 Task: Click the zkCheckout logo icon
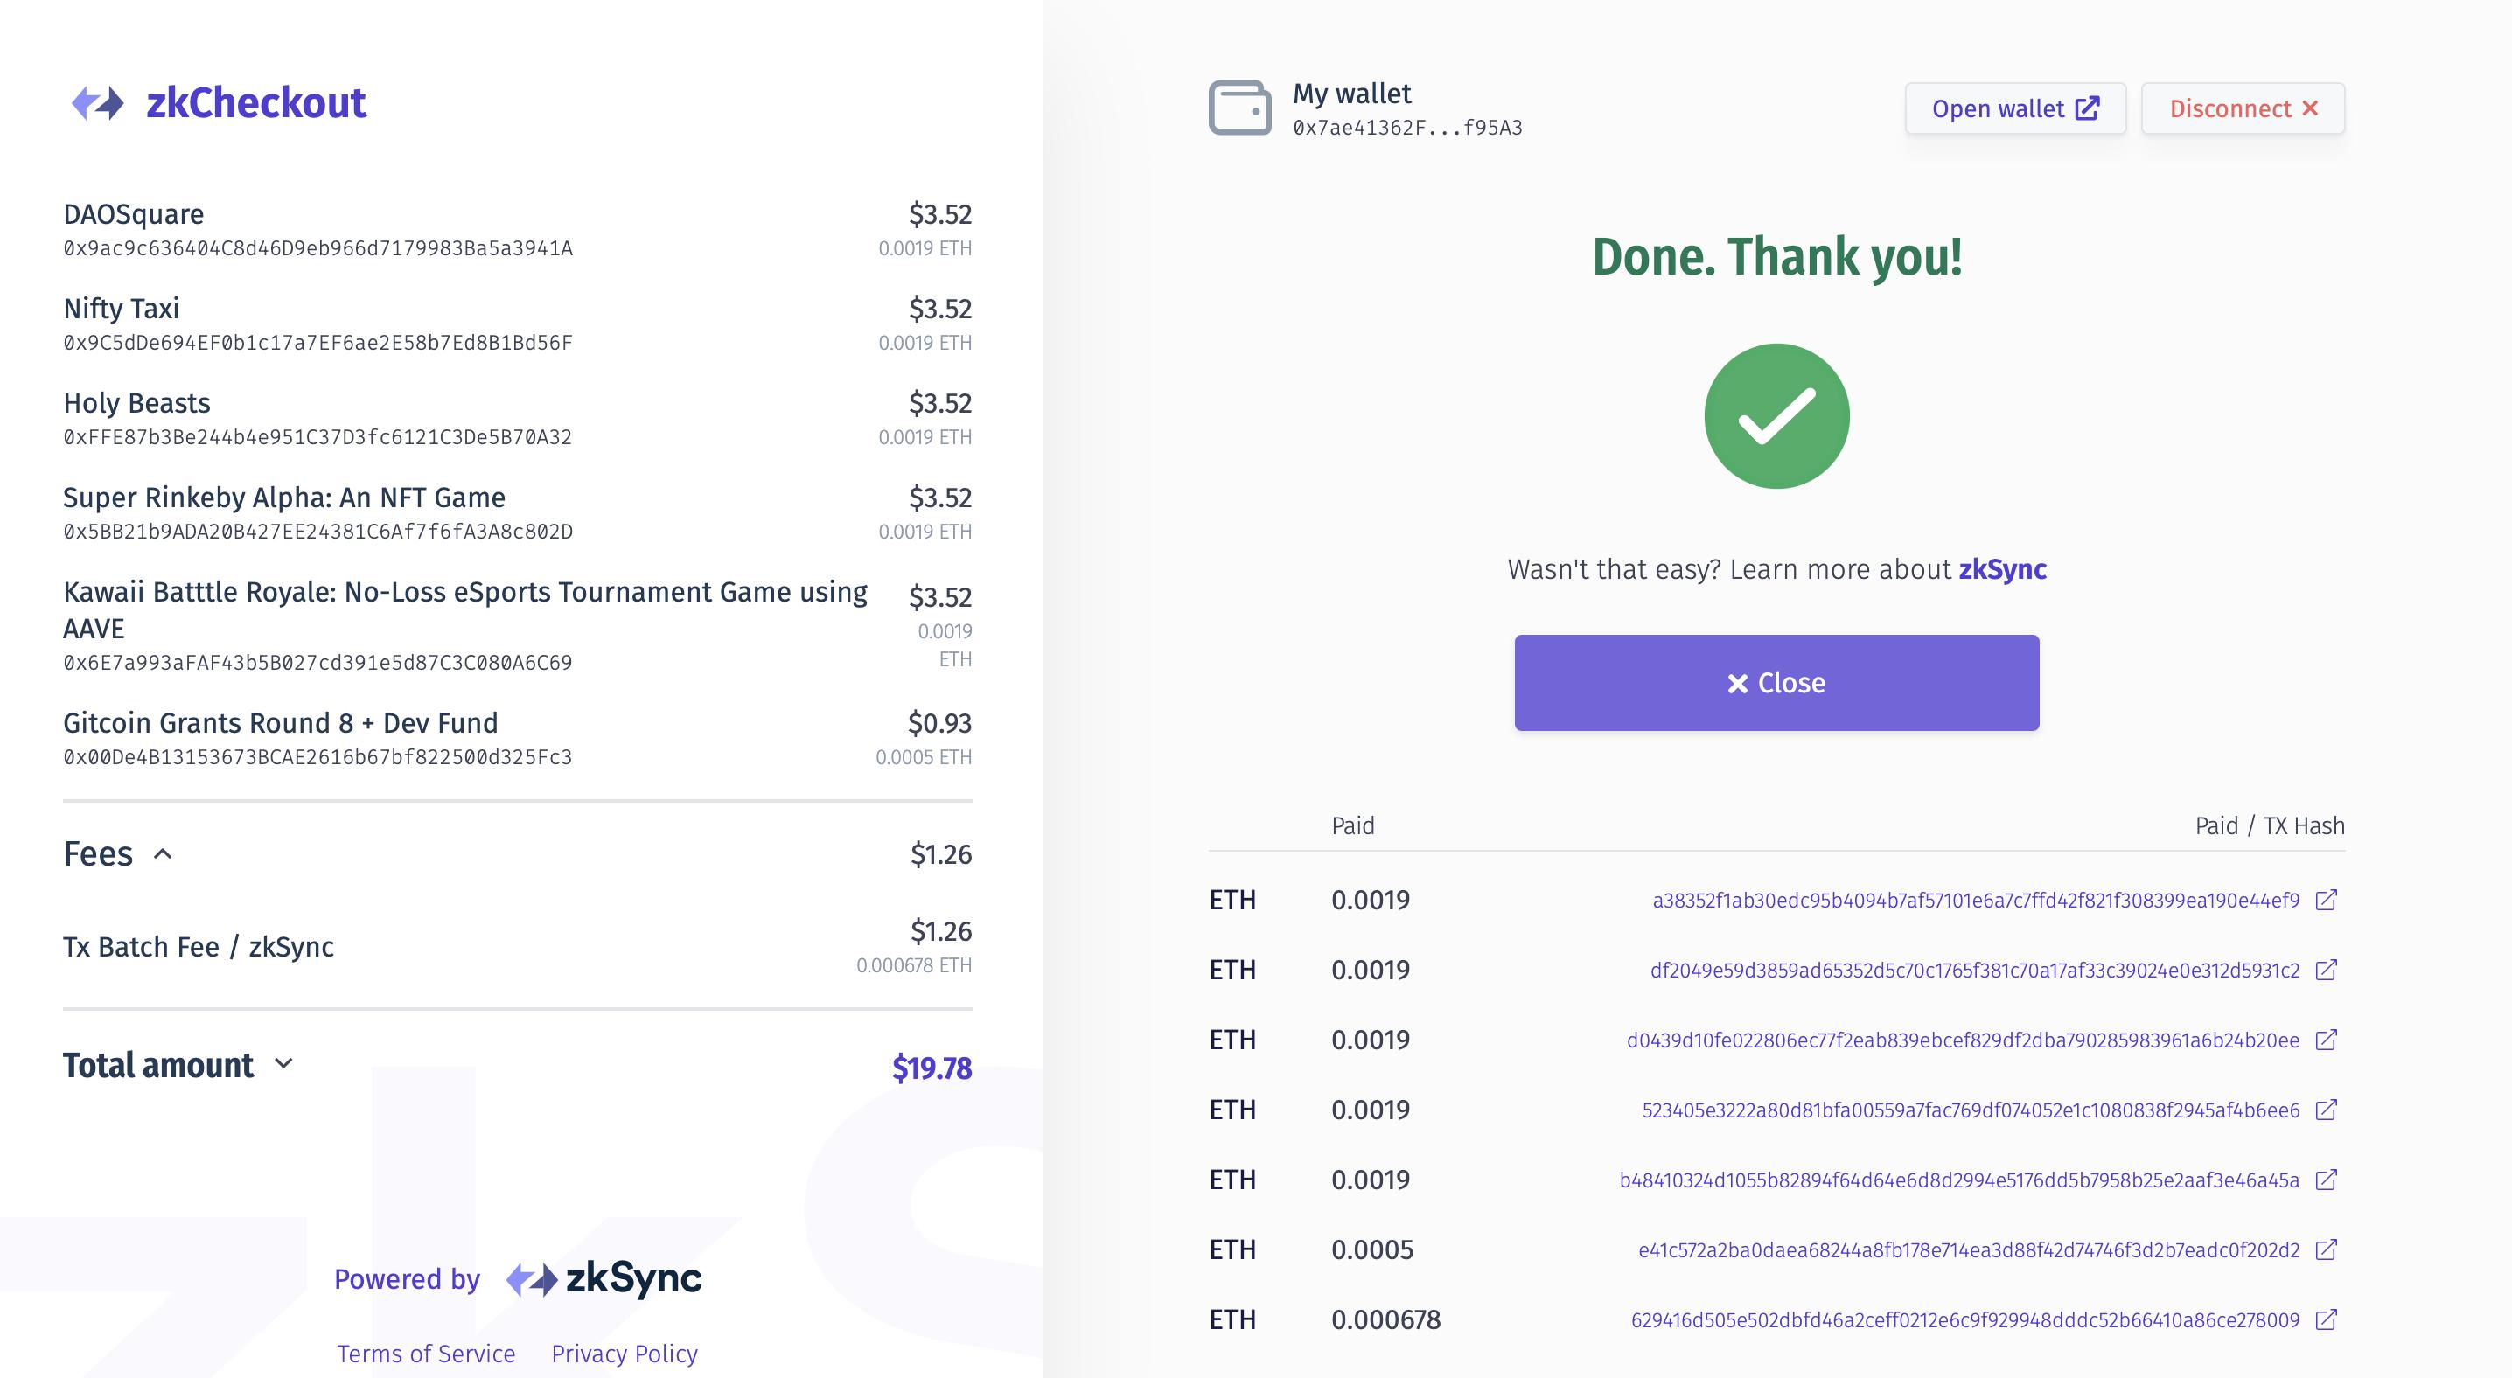click(97, 103)
